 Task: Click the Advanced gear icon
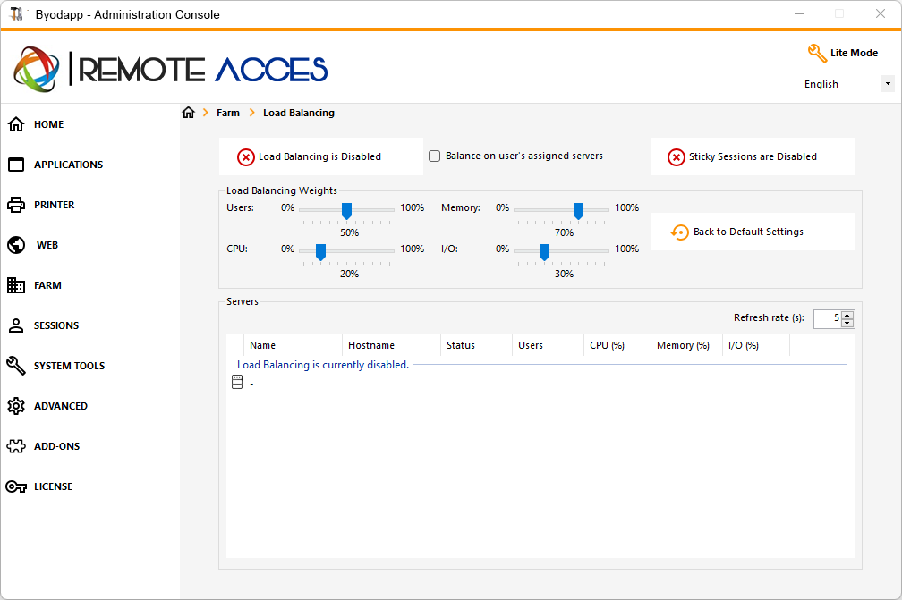pos(16,406)
